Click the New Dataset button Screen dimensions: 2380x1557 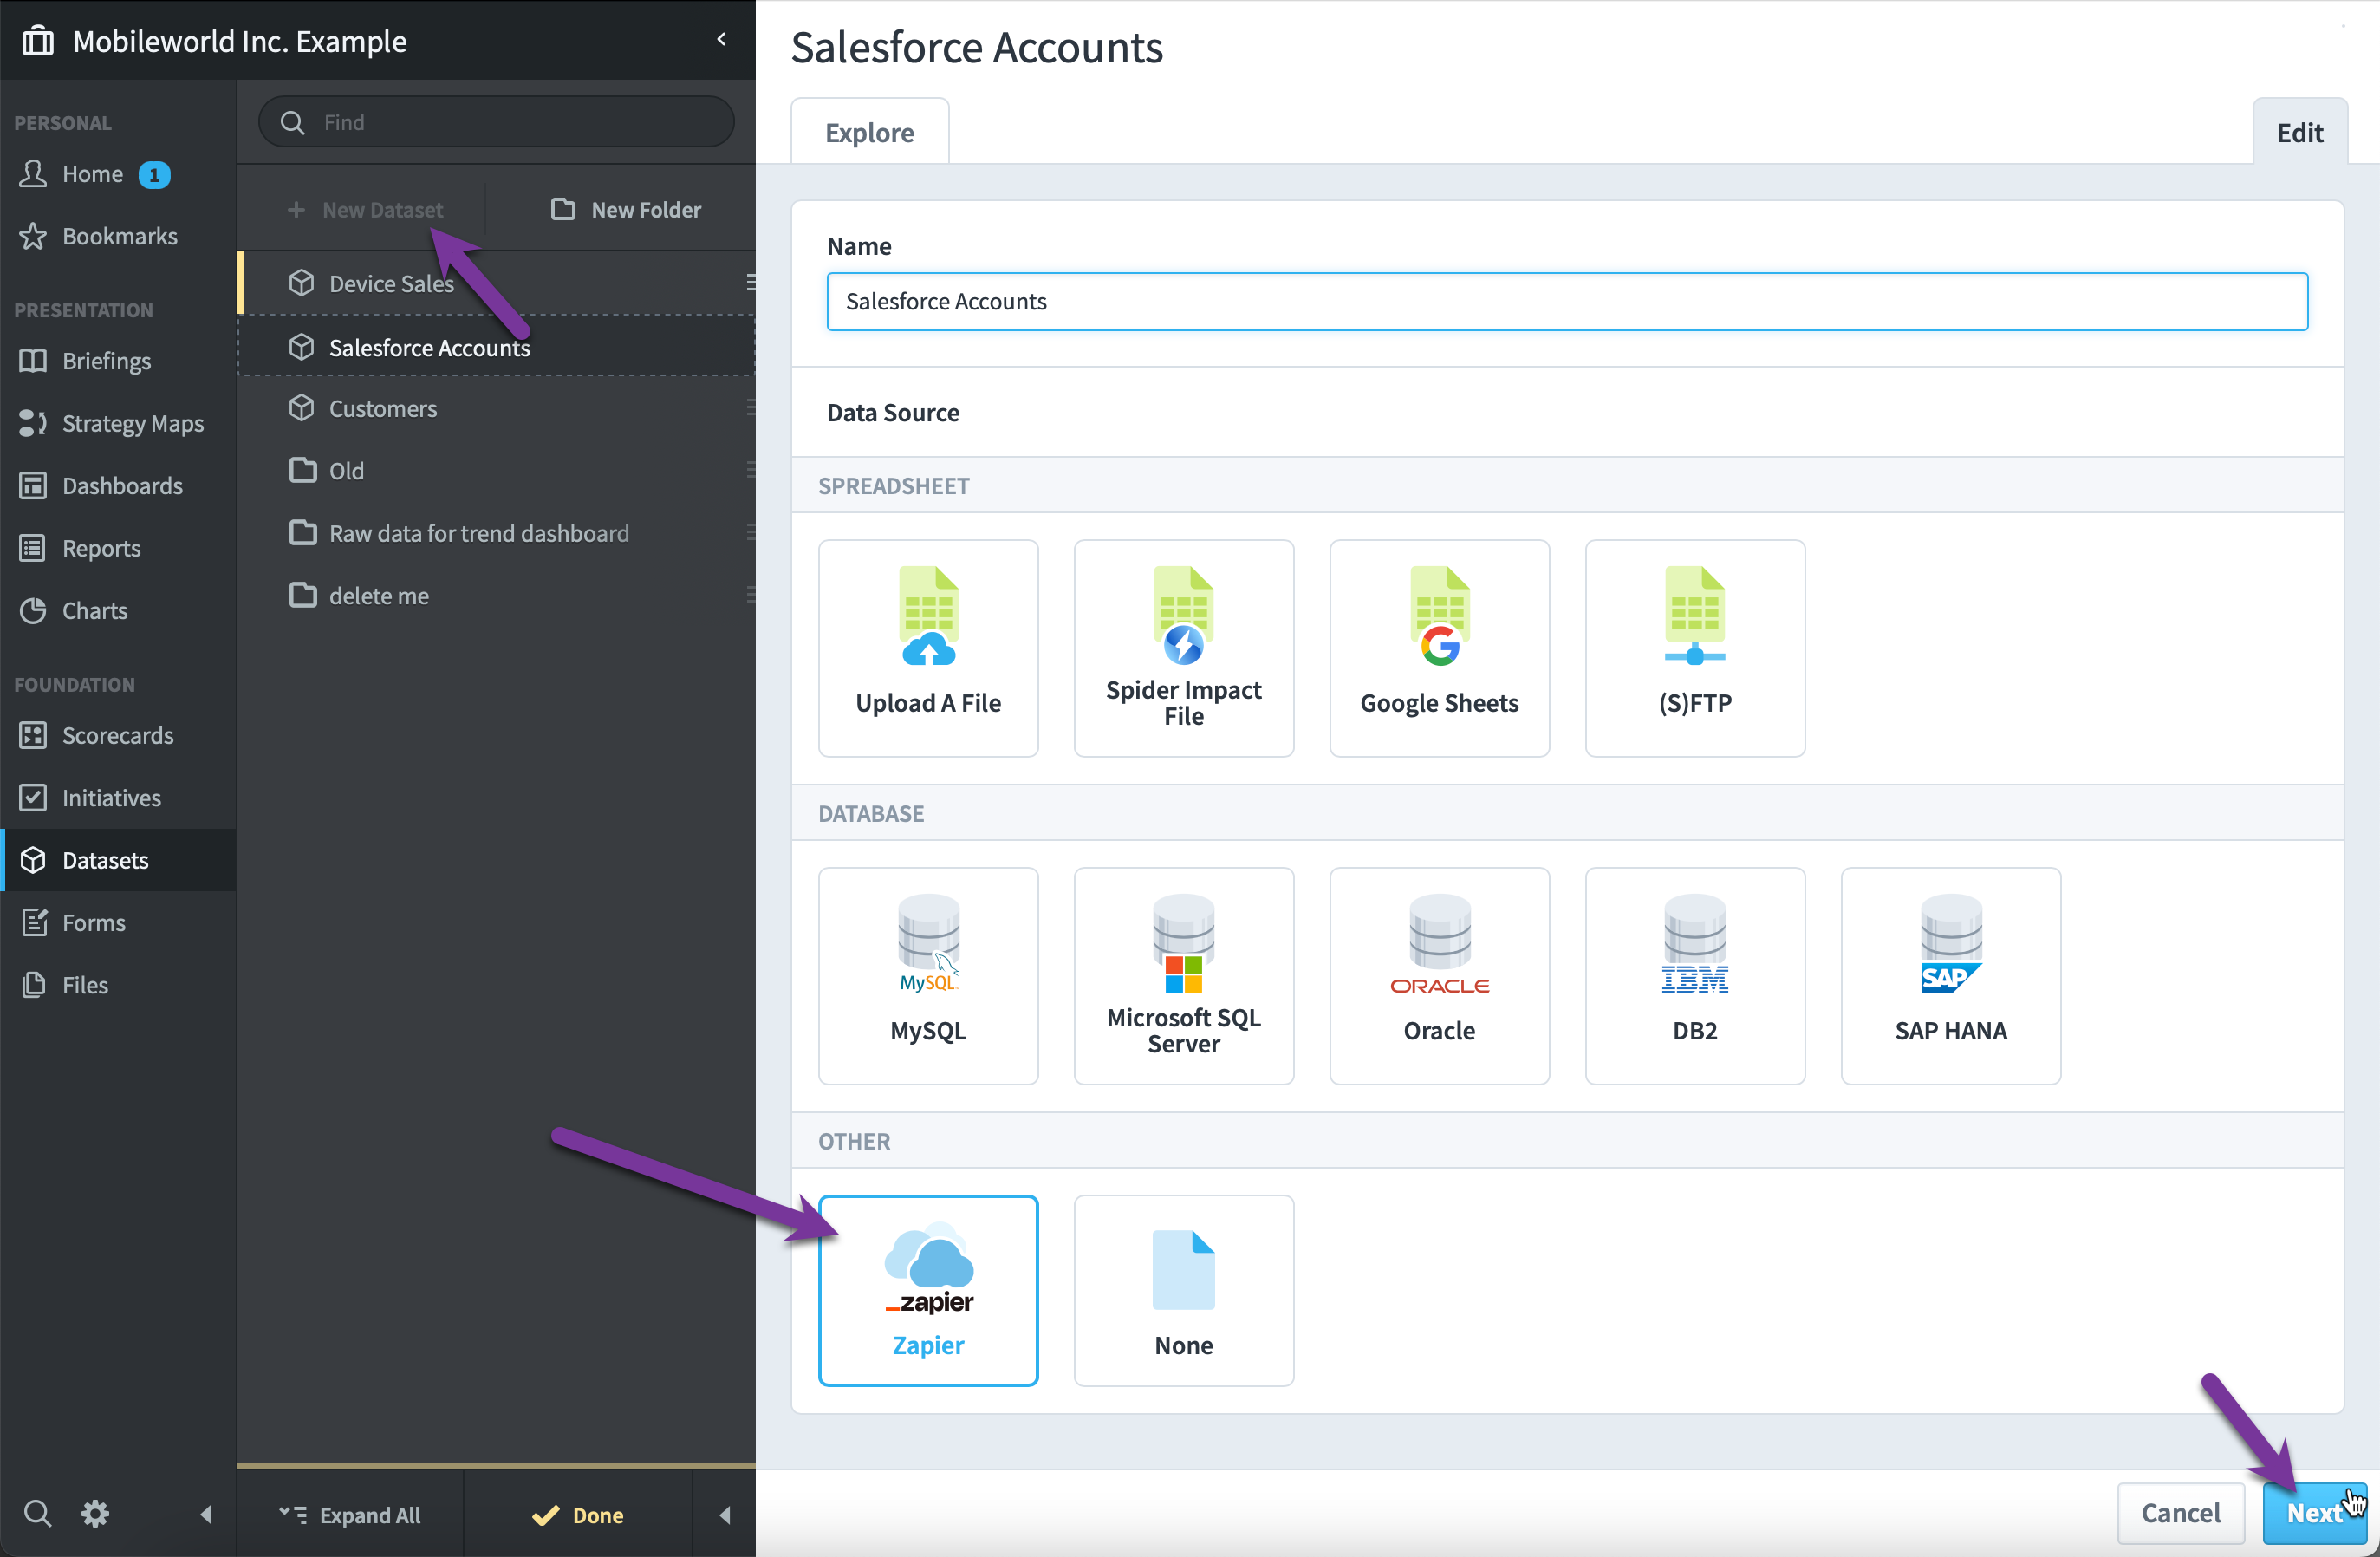365,209
